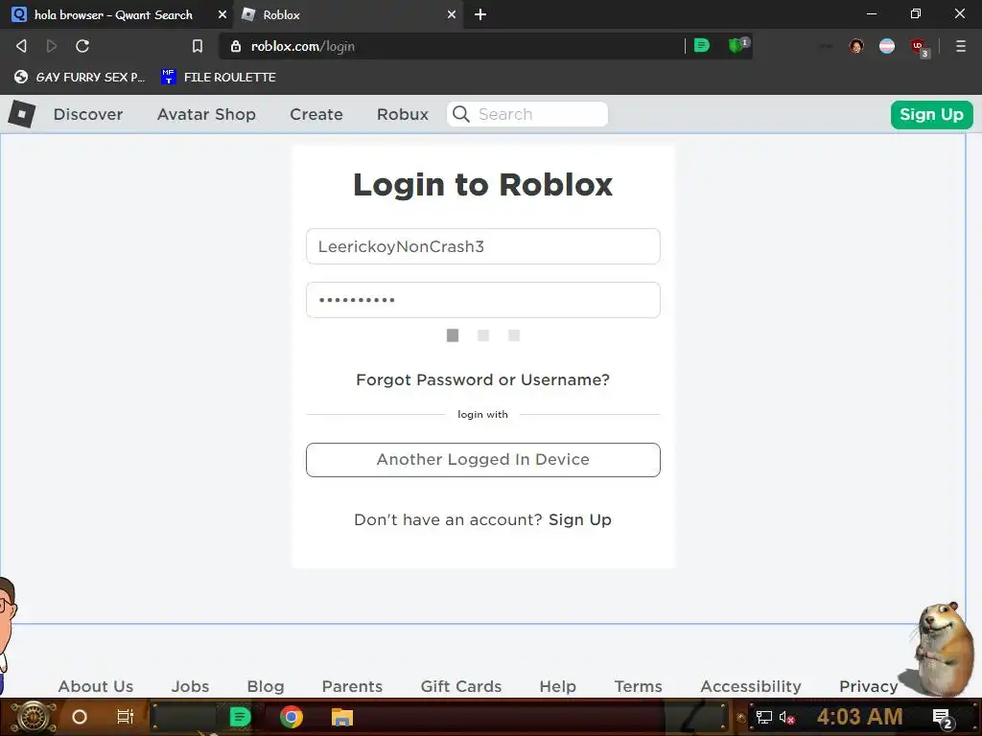Open the browser hamburger menu
Image resolution: width=982 pixels, height=736 pixels.
(961, 46)
